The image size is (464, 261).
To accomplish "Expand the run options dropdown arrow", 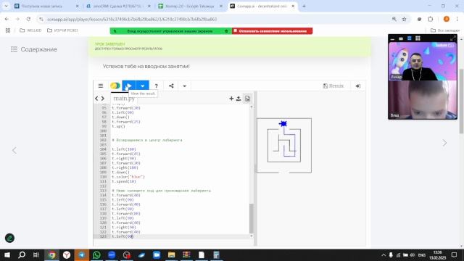I will pyautogui.click(x=143, y=86).
